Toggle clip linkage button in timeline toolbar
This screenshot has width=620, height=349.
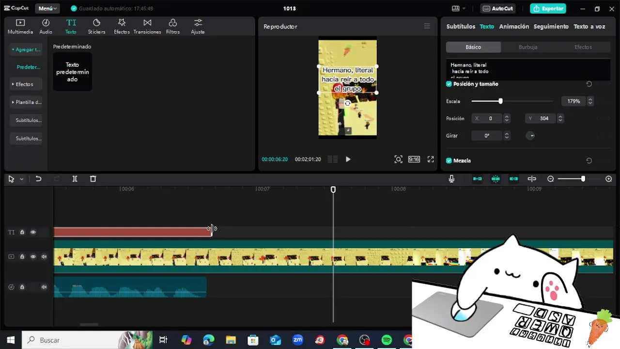(x=513, y=179)
